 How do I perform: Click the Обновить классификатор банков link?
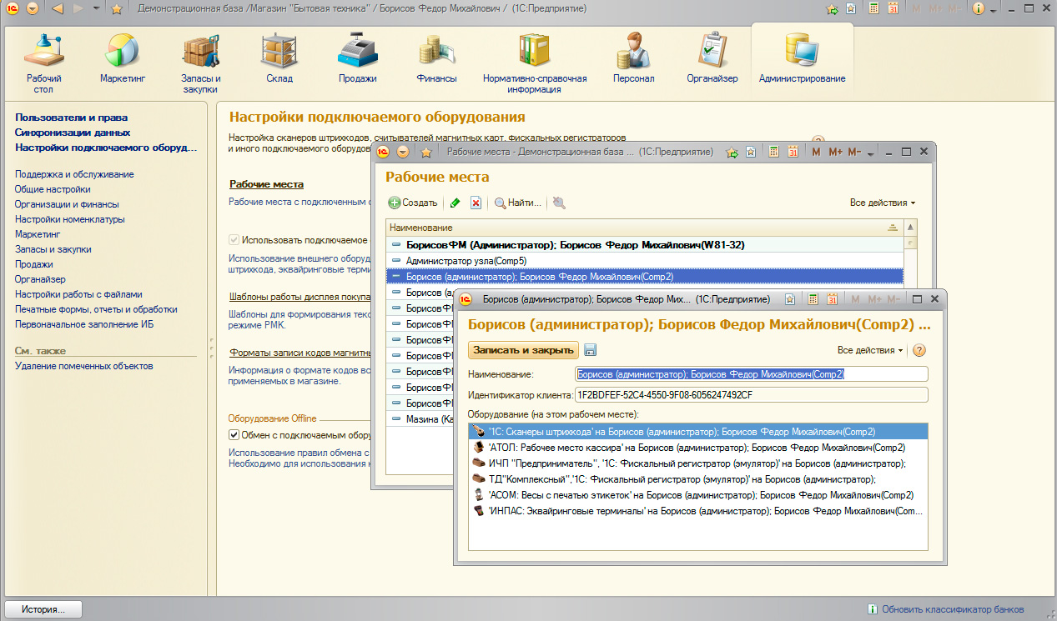(x=952, y=609)
